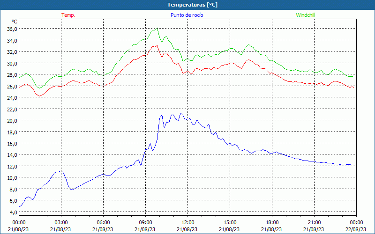Click the 06:00 time axis label
This screenshot has width=375, height=234.
point(103,223)
